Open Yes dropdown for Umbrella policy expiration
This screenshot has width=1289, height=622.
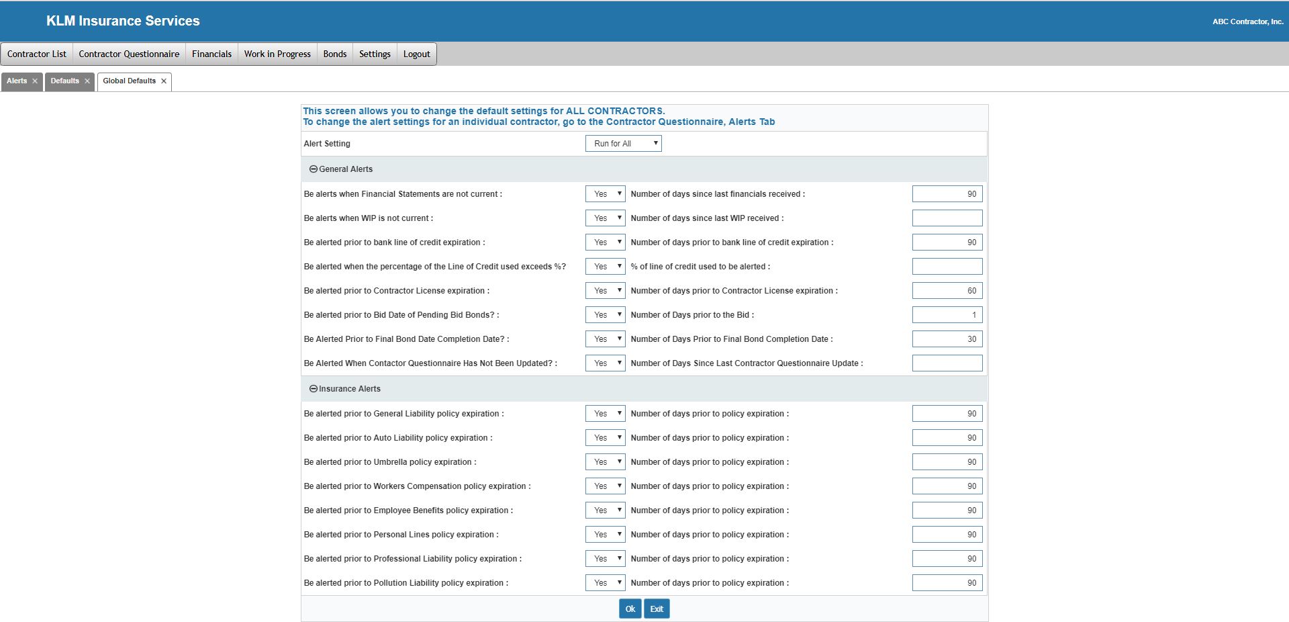[x=605, y=462]
